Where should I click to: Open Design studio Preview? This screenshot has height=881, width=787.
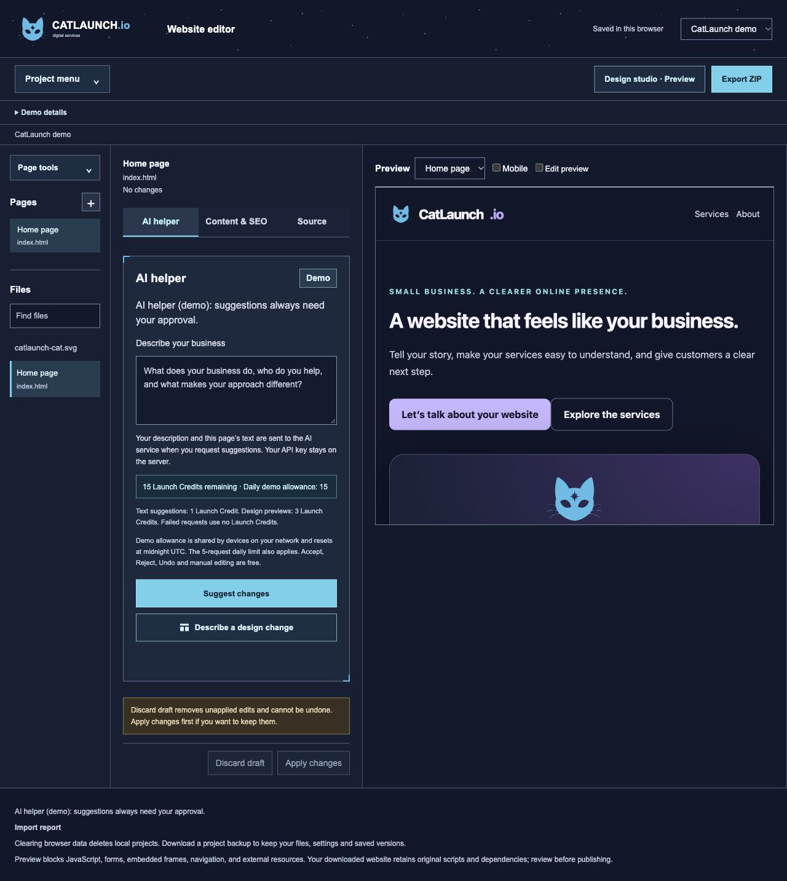649,79
